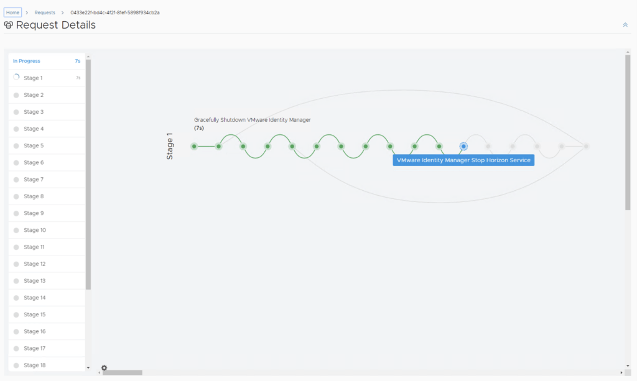Click the Stage 2 status circle icon
Image resolution: width=637 pixels, height=381 pixels.
click(x=16, y=95)
